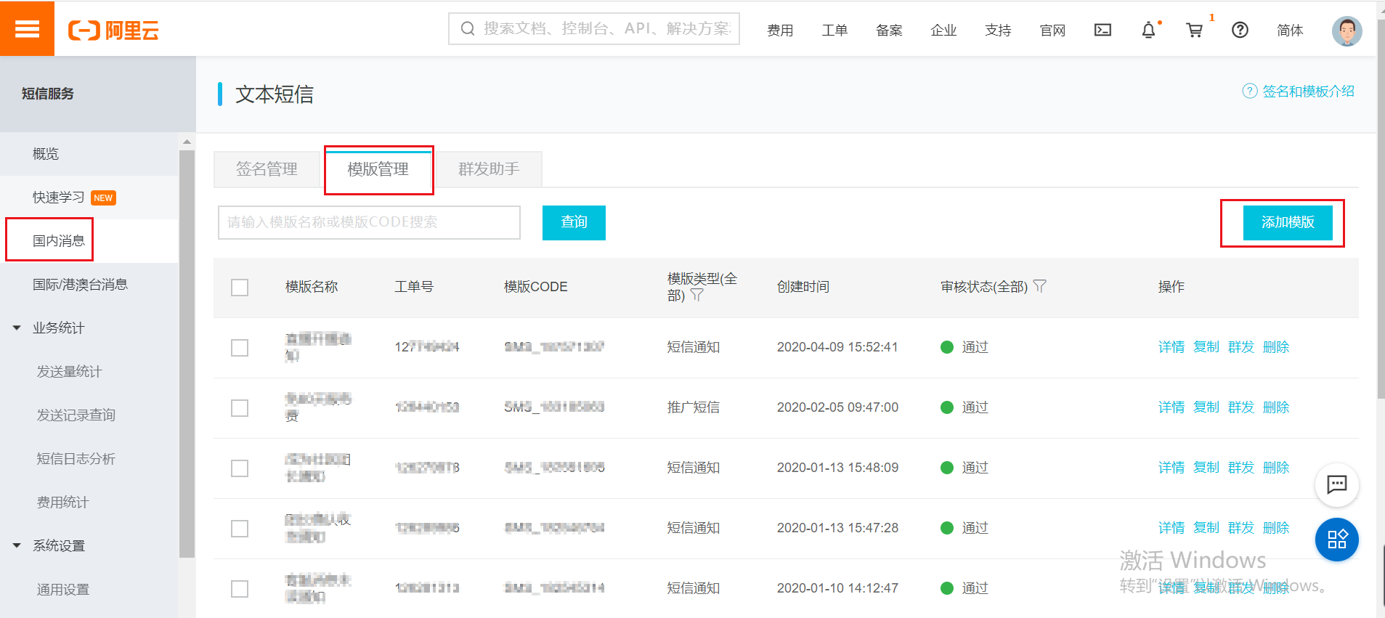Click the help question mark icon
This screenshot has height=618, width=1385.
click(x=1240, y=30)
